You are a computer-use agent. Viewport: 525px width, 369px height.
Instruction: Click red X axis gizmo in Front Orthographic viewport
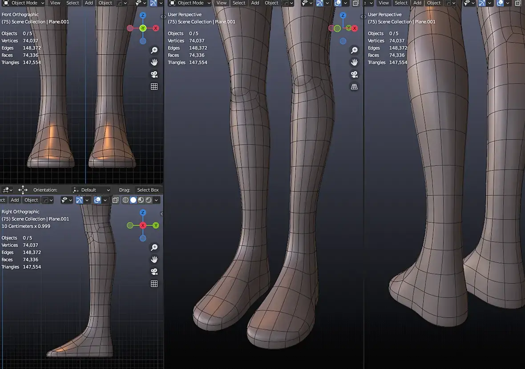[x=156, y=28]
